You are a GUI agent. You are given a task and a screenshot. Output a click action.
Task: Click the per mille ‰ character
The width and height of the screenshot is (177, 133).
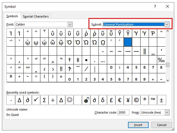pyautogui.click(x=161, y=60)
